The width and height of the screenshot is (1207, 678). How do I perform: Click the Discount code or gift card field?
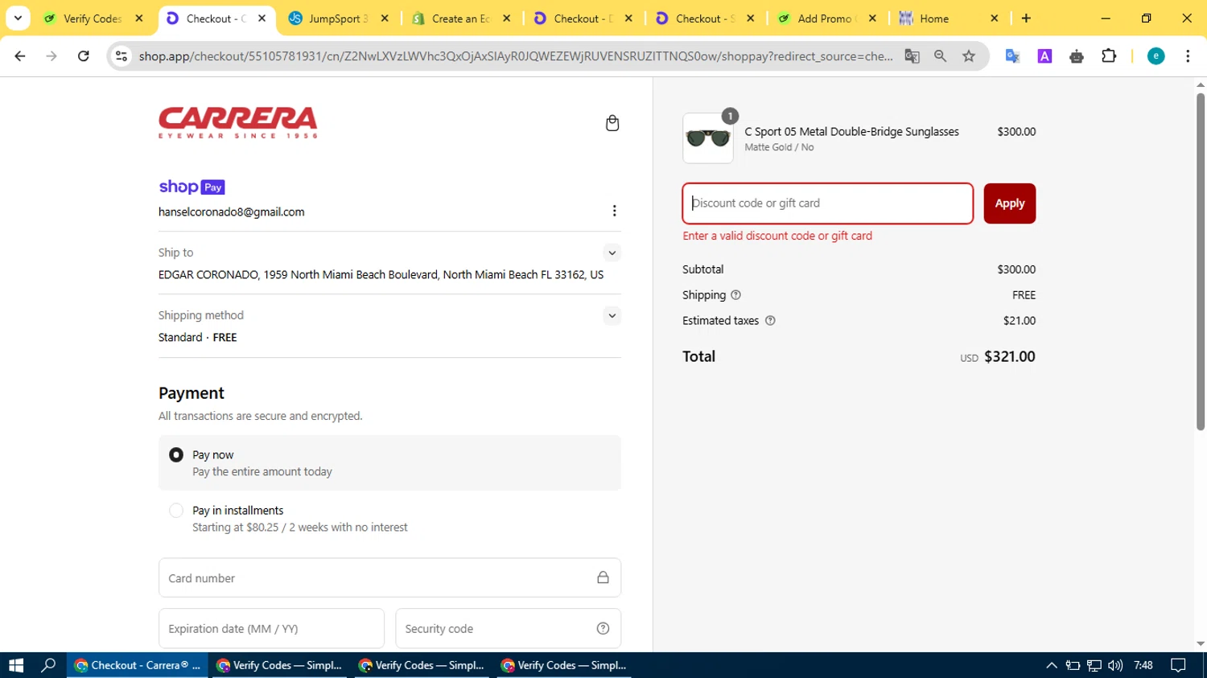828,203
